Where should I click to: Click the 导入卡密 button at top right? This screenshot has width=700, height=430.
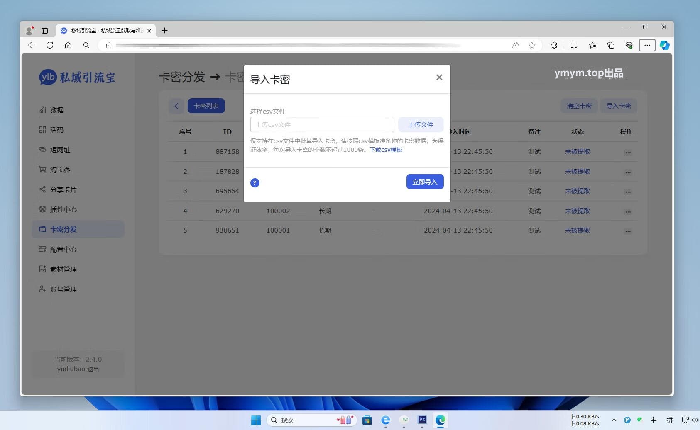(x=619, y=106)
